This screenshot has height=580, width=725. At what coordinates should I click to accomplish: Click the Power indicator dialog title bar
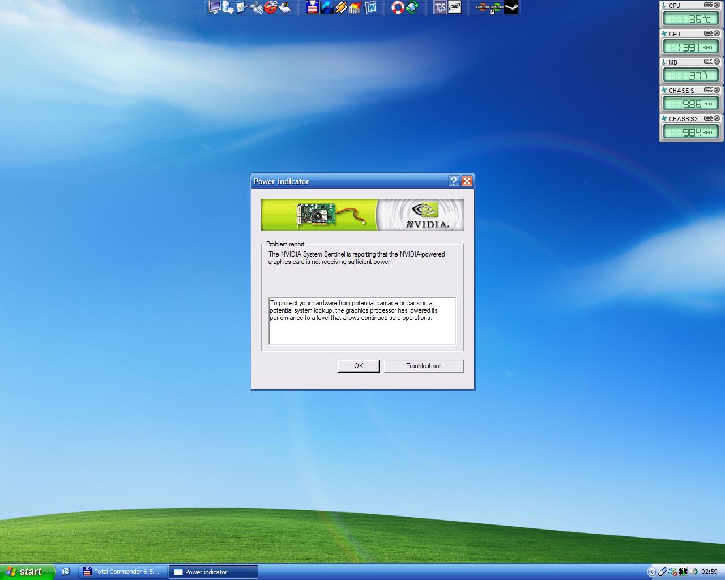coord(362,181)
